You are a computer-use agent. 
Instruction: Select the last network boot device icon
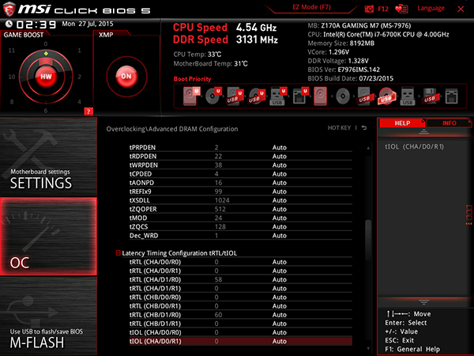tap(451, 97)
